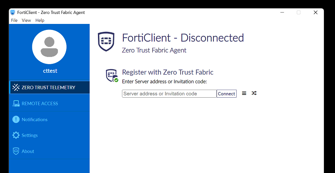Click the About shield icon
The height and width of the screenshot is (173, 335).
pyautogui.click(x=16, y=151)
